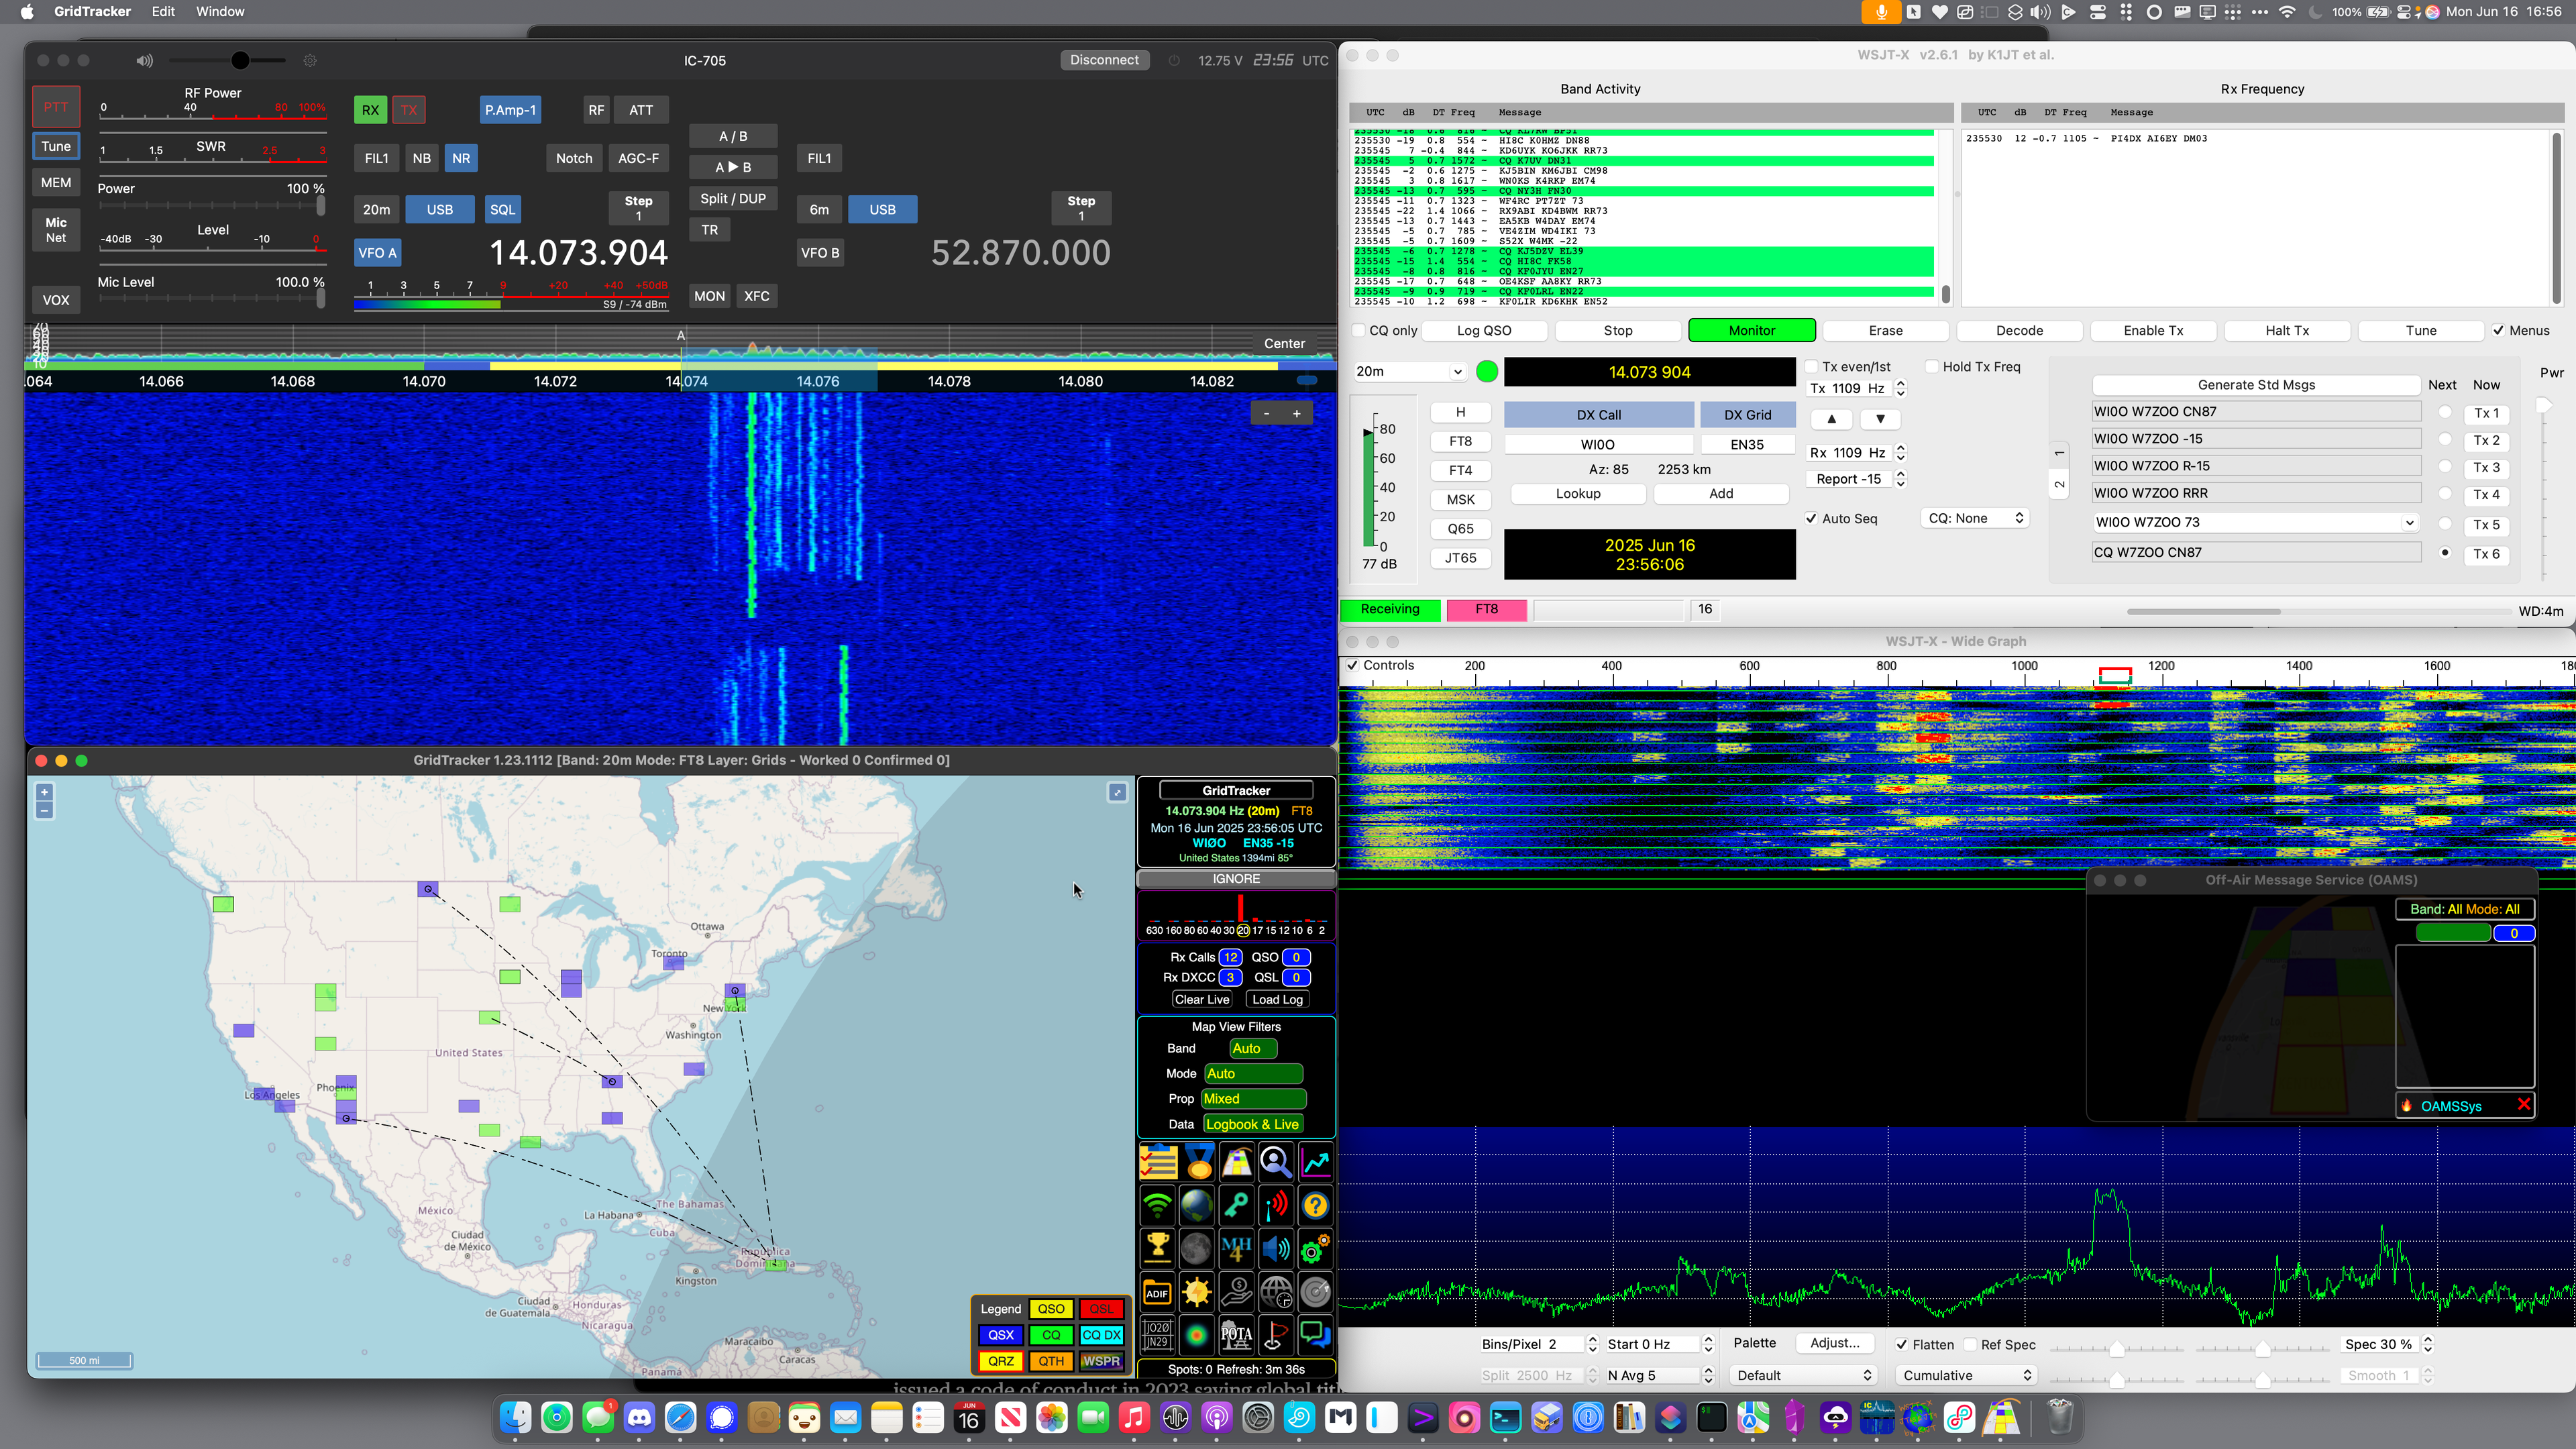Expand WI0O W7ZOO 73 message dropdown
Viewport: 2576px width, 1449px height.
(2409, 522)
